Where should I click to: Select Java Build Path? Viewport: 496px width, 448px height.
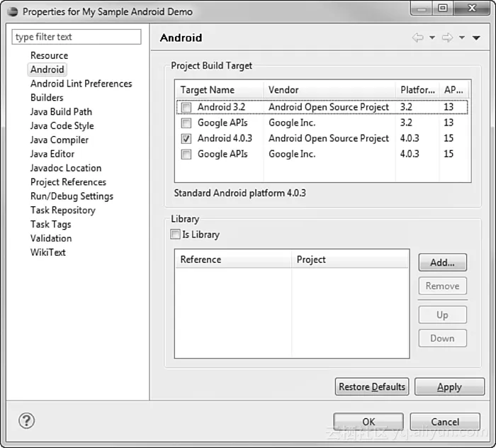pyautogui.click(x=61, y=112)
